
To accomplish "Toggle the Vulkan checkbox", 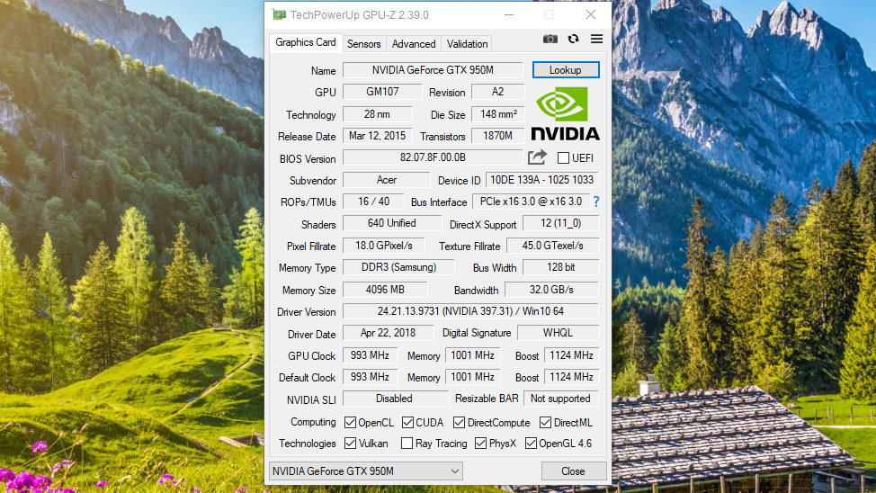I will 350,444.
